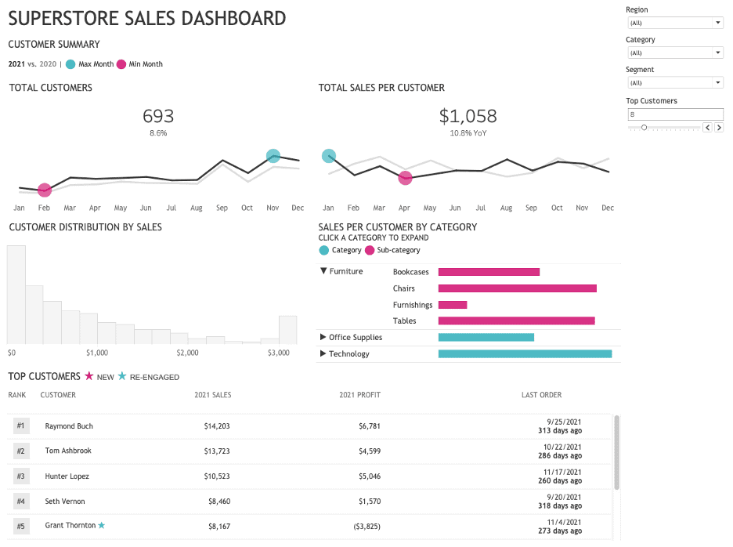Click the teal January marker on Sales per Customer chart
This screenshot has height=547, width=733.
pos(329,156)
